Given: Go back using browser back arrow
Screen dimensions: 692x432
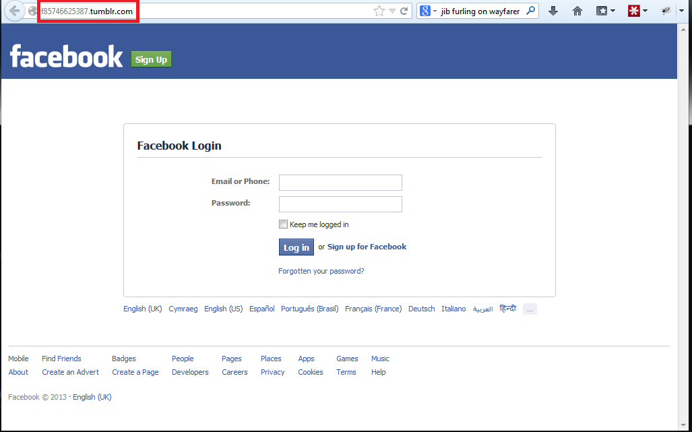Looking at the screenshot, I should tap(15, 11).
